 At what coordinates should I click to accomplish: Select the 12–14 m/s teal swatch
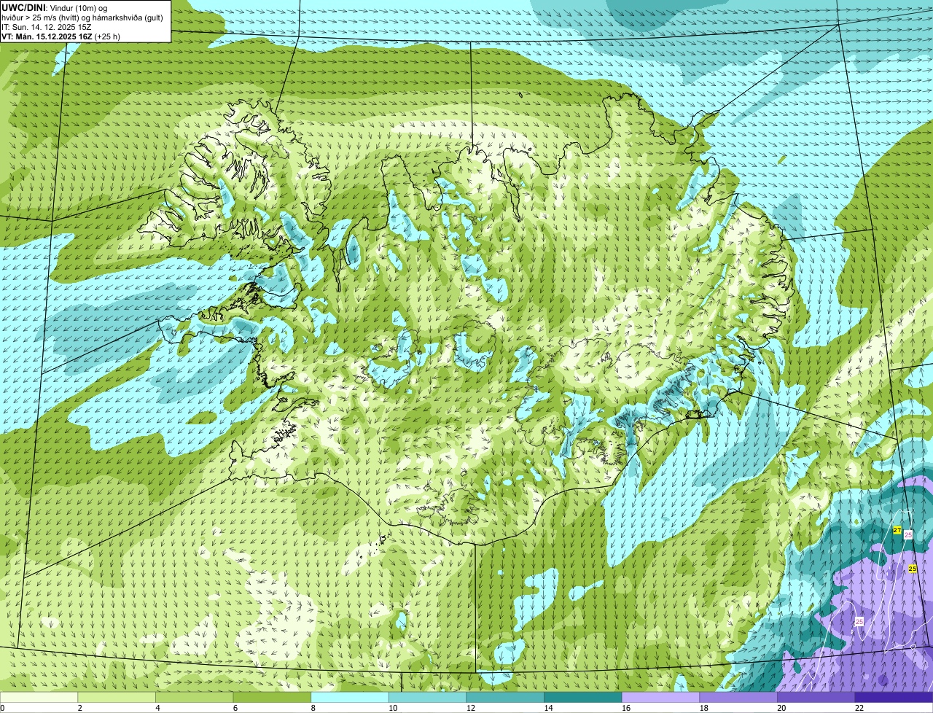[x=505, y=697]
